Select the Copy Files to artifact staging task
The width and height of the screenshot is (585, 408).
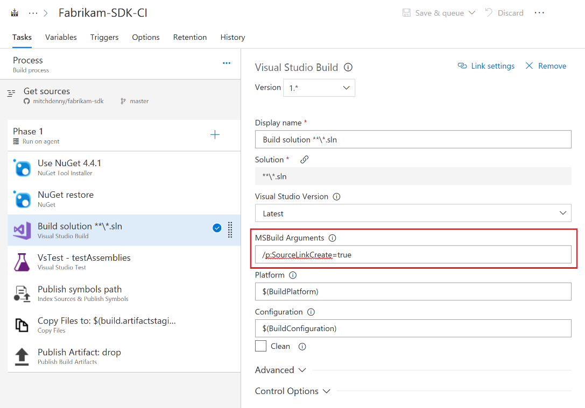[x=124, y=325]
